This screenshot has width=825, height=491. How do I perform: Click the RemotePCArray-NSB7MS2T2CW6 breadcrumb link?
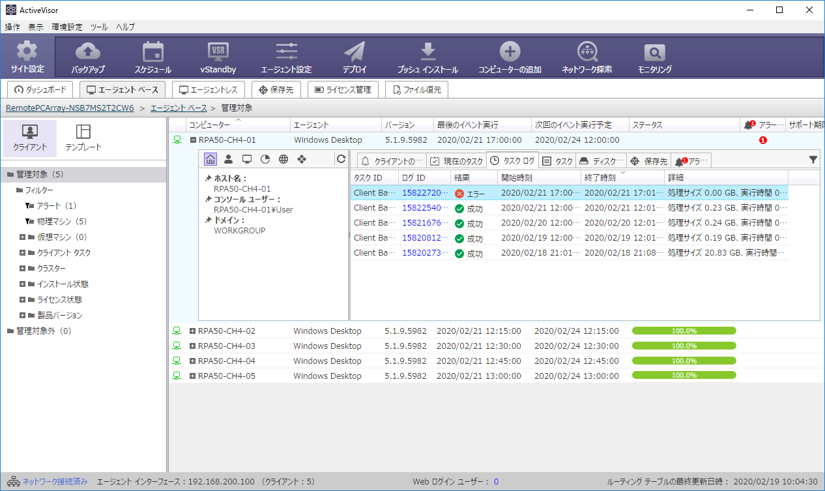(70, 108)
